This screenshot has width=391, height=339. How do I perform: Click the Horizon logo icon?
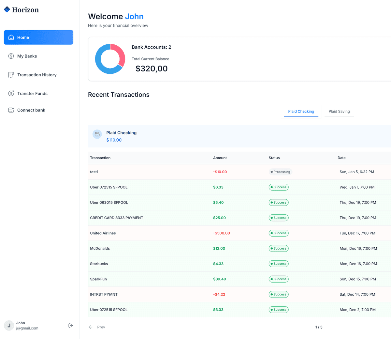point(7,9)
